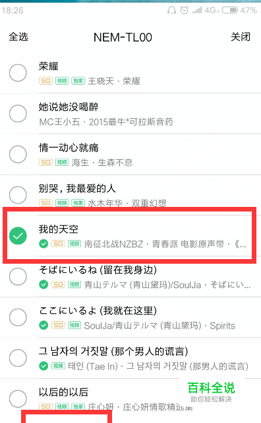261x423 pixels.
Task: Tap the 以后的以后 song title
Action: coord(63,392)
